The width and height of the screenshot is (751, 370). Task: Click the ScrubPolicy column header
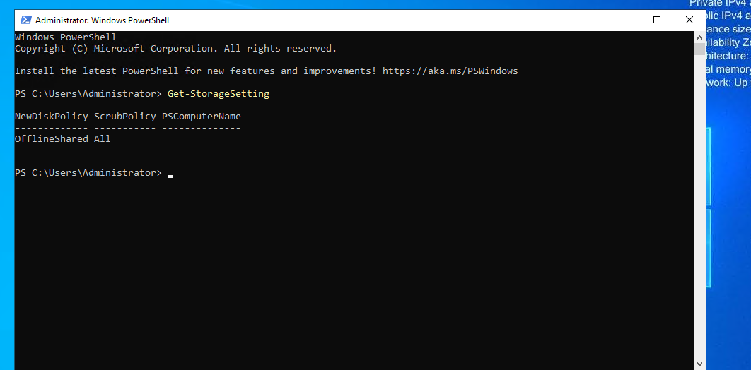coord(124,117)
